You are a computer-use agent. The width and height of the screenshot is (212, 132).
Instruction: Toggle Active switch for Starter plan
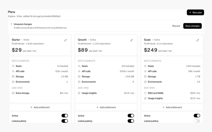[65, 116]
